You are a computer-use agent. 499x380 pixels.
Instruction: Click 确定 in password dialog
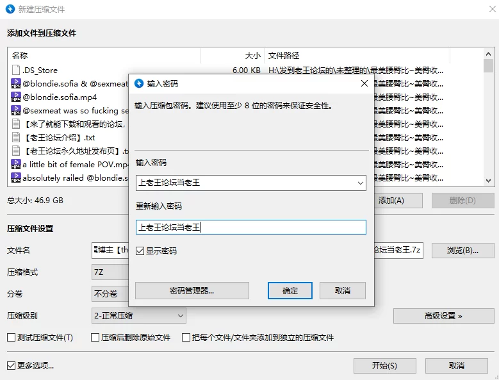click(290, 290)
